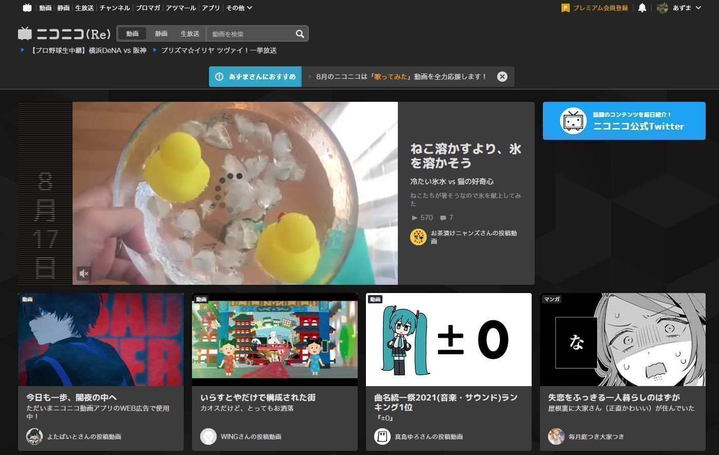The height and width of the screenshot is (455, 719).
Task: Expand the その他 dropdown menu
Action: tap(239, 8)
